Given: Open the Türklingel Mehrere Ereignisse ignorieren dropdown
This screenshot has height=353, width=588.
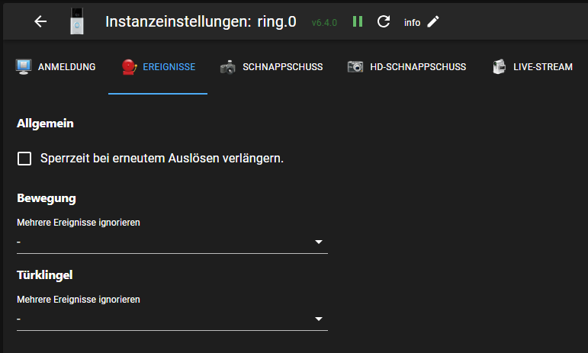Looking at the screenshot, I should pos(172,319).
